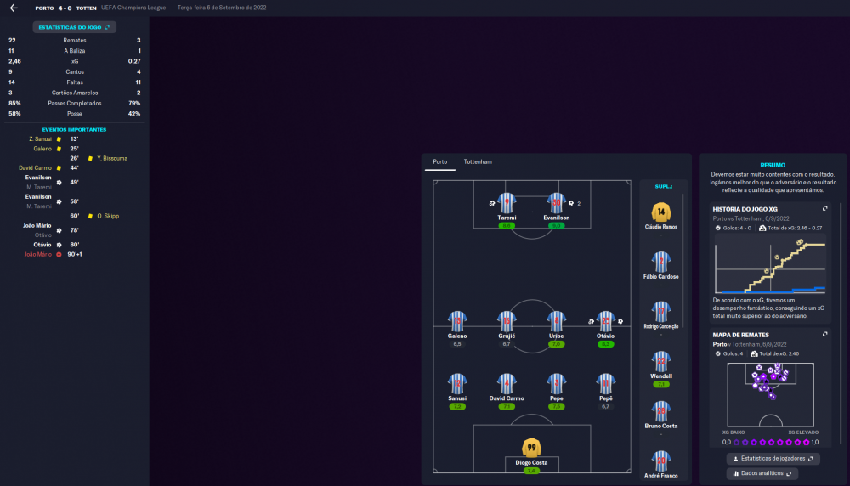Select goalkeeper Diogo Costa's yellow shirt
850x486 pixels.
click(x=531, y=448)
